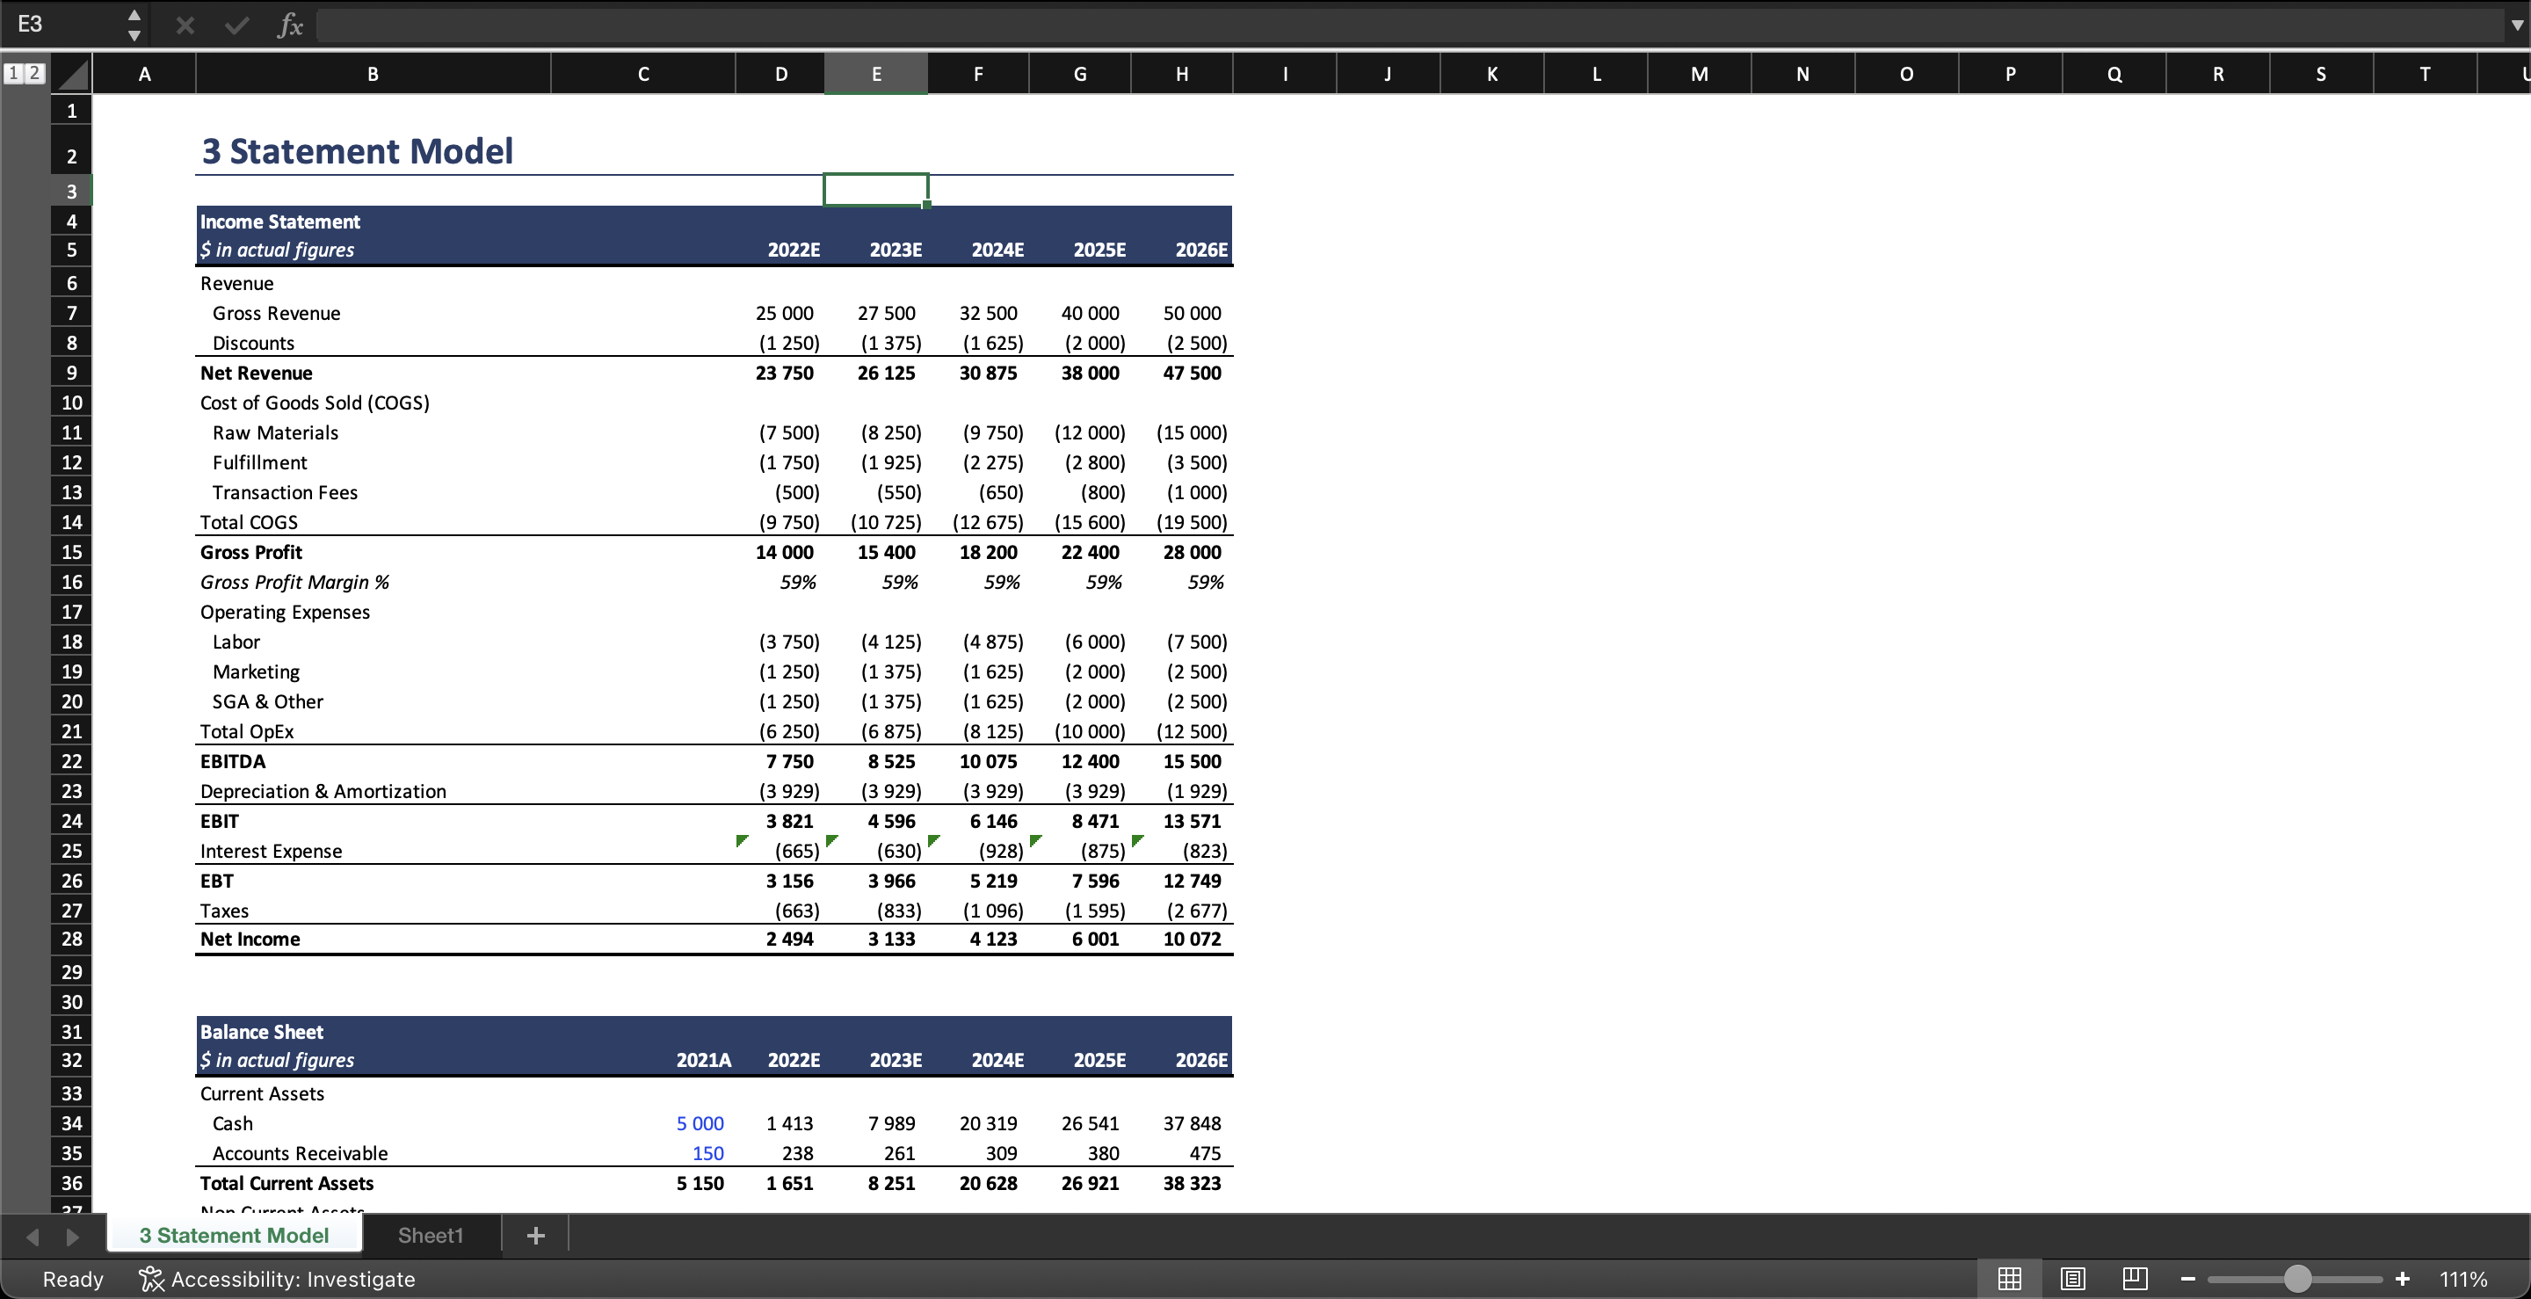Click the next sheet arrow

pyautogui.click(x=72, y=1236)
